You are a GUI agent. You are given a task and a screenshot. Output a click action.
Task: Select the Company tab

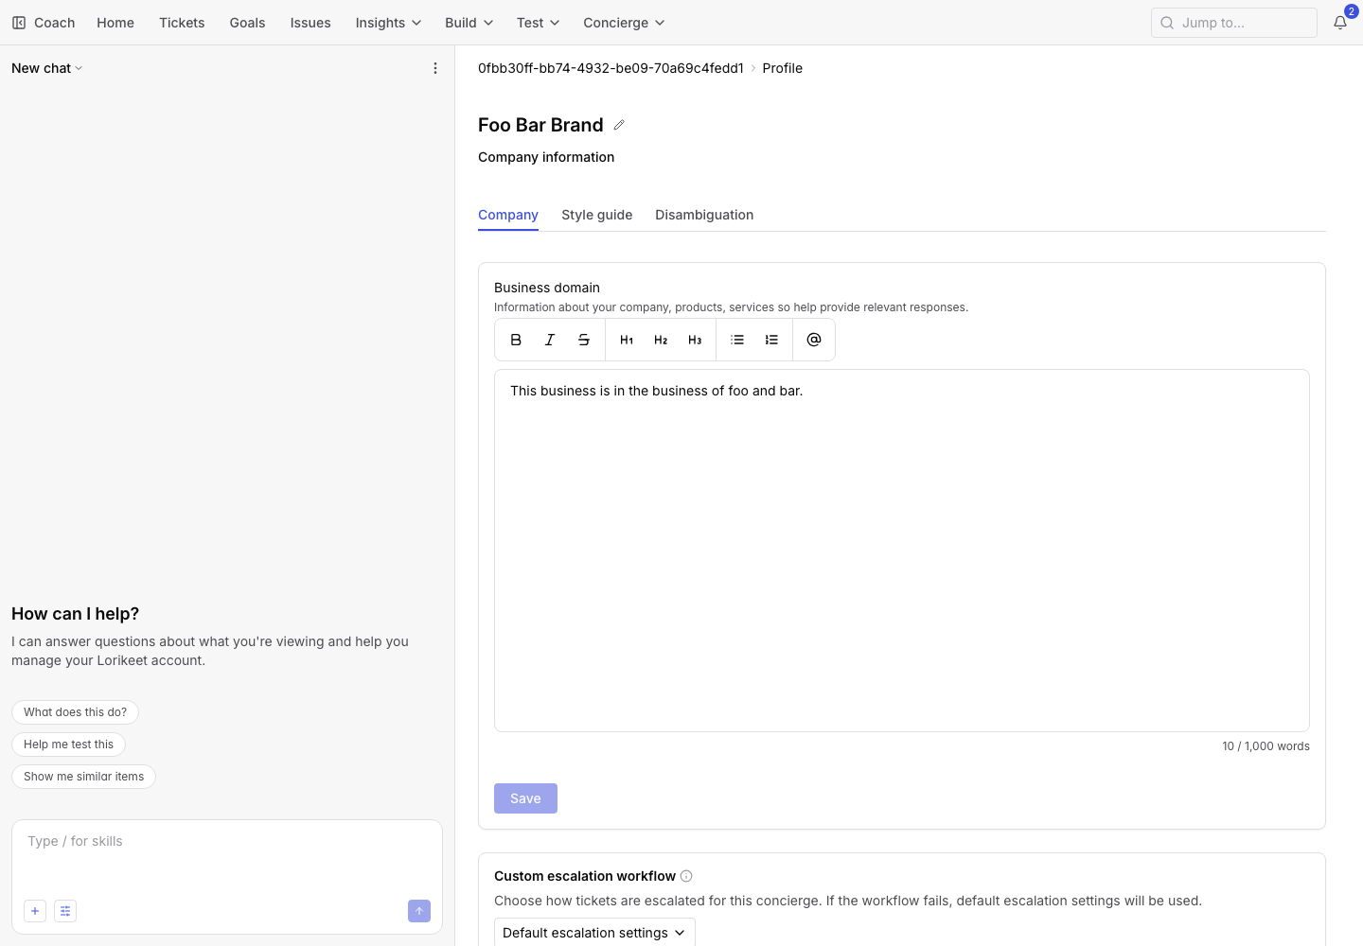tap(508, 215)
